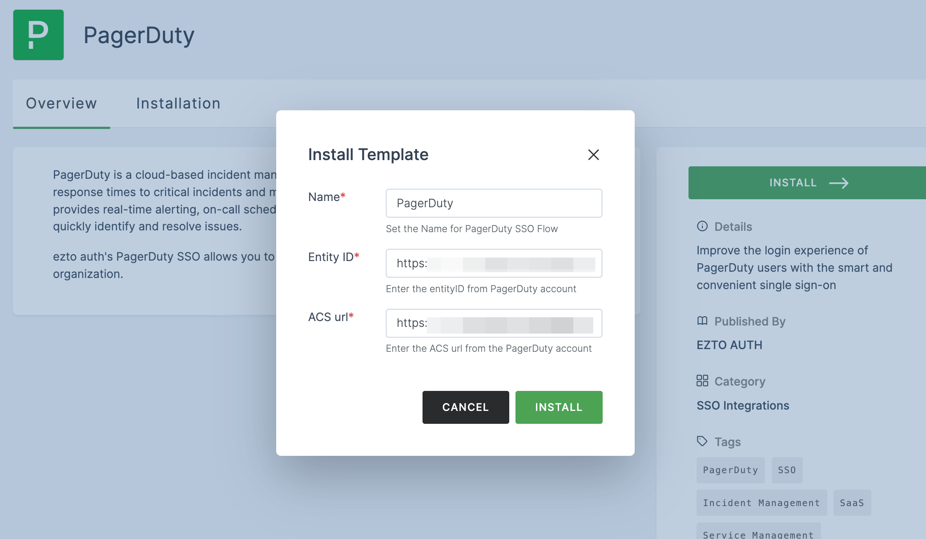Click the INSTALL button in dialog

(x=558, y=406)
